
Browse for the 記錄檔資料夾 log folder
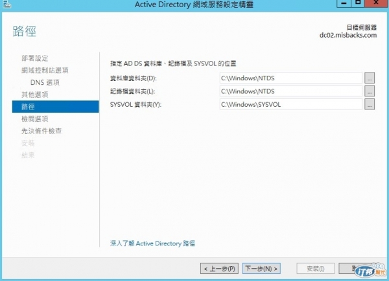pyautogui.click(x=370, y=91)
